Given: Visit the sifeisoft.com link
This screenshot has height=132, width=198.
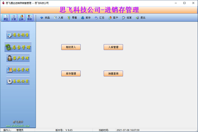Looking at the screenshot, I should coord(18,125).
